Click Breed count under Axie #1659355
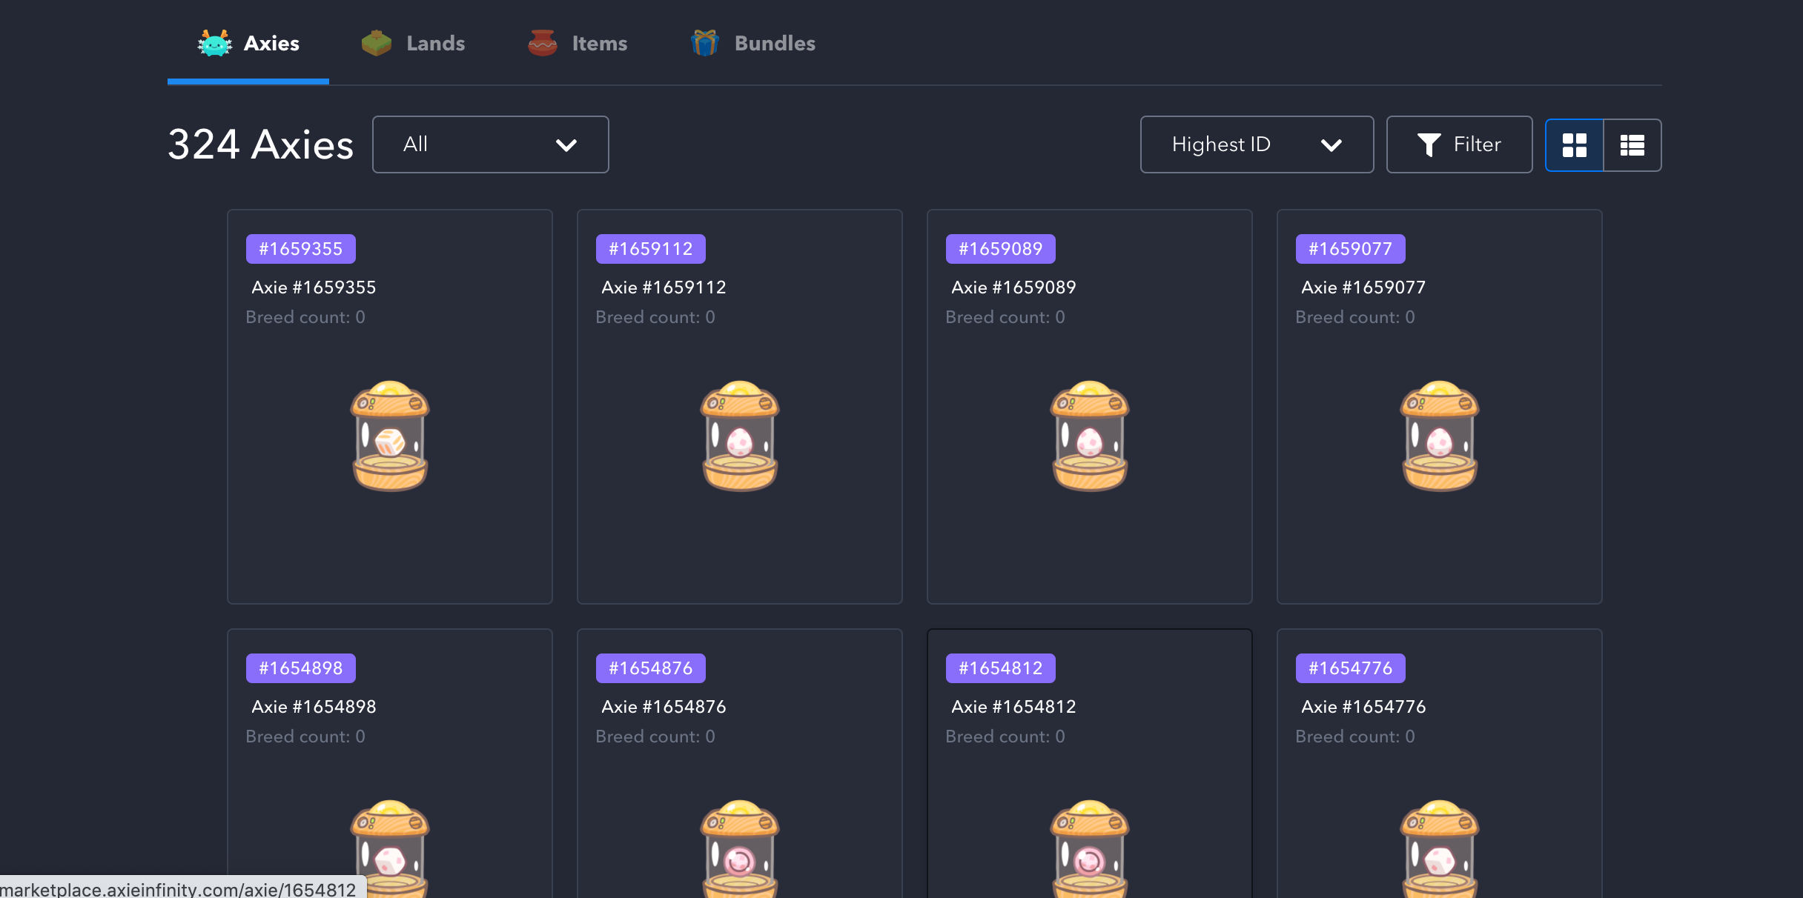This screenshot has width=1803, height=898. 305,317
